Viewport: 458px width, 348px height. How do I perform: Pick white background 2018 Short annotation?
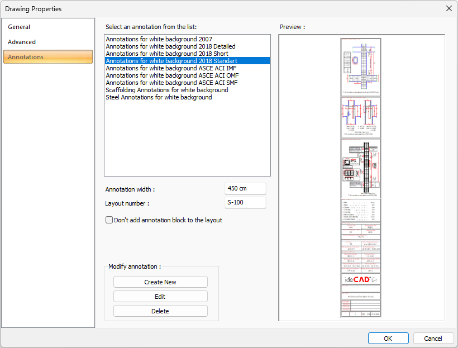click(x=167, y=54)
